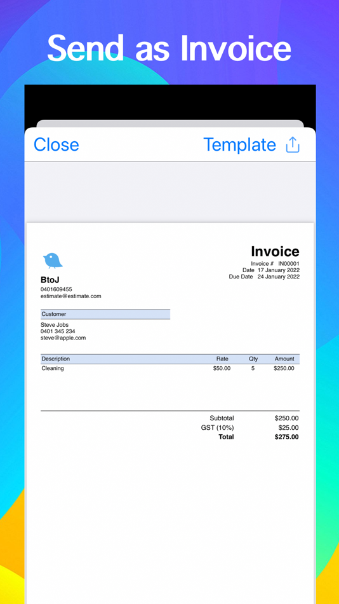Tap the Customer section header
This screenshot has width=339, height=604.
tap(105, 314)
